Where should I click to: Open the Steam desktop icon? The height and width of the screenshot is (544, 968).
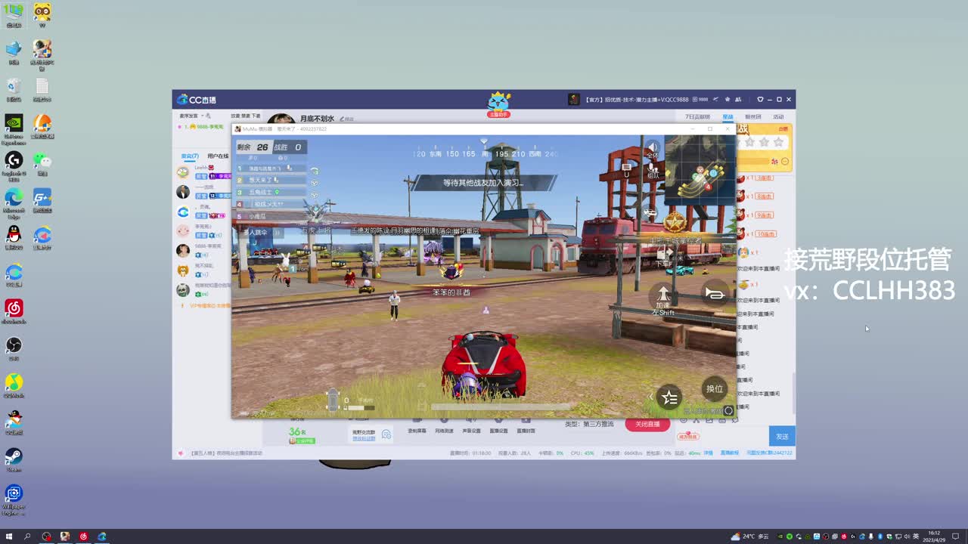click(14, 459)
